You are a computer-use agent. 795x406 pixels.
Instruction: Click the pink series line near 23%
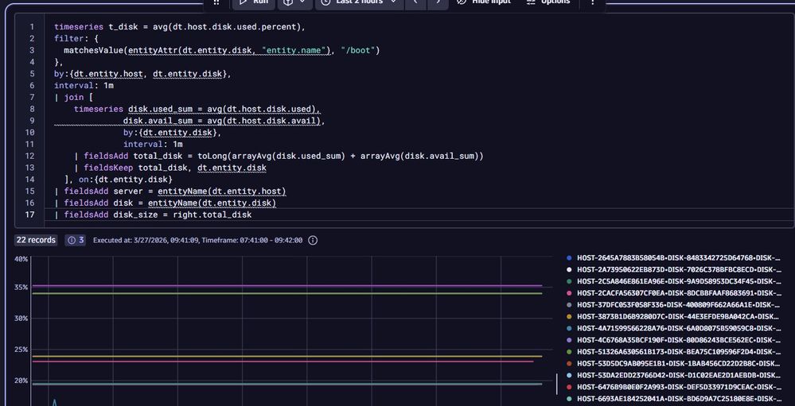tap(283, 362)
